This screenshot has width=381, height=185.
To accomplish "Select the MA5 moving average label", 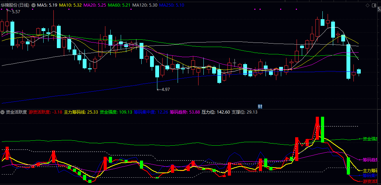I will 47,5.
